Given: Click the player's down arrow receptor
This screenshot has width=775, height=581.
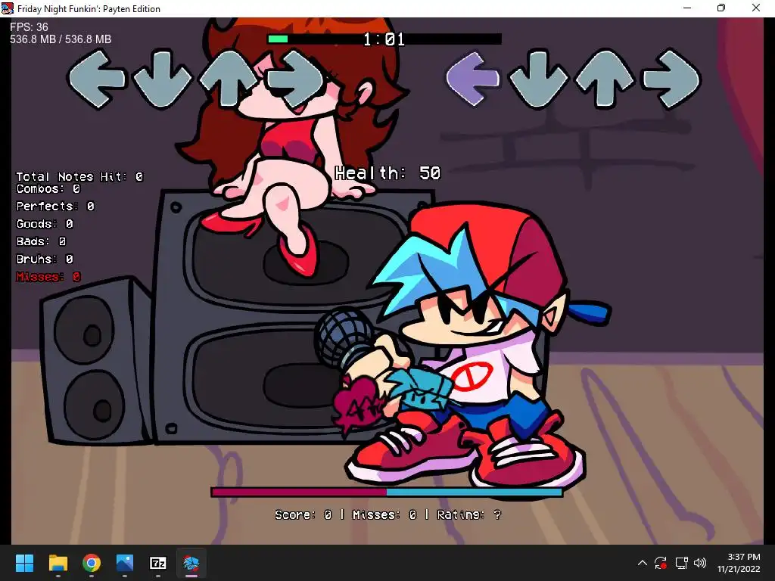Looking at the screenshot, I should pos(539,79).
